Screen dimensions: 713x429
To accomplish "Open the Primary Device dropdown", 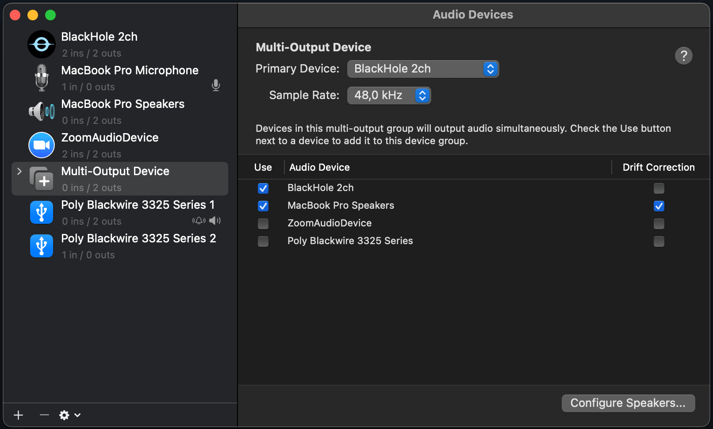I will click(423, 69).
